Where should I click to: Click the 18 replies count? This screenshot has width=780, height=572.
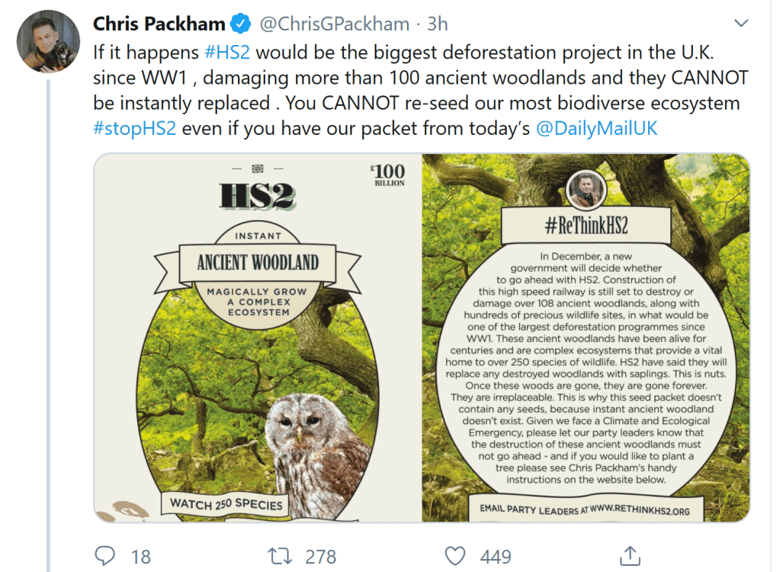[140, 556]
